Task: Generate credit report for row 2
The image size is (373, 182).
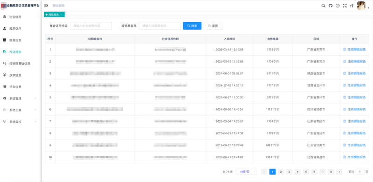Action: coord(354,61)
